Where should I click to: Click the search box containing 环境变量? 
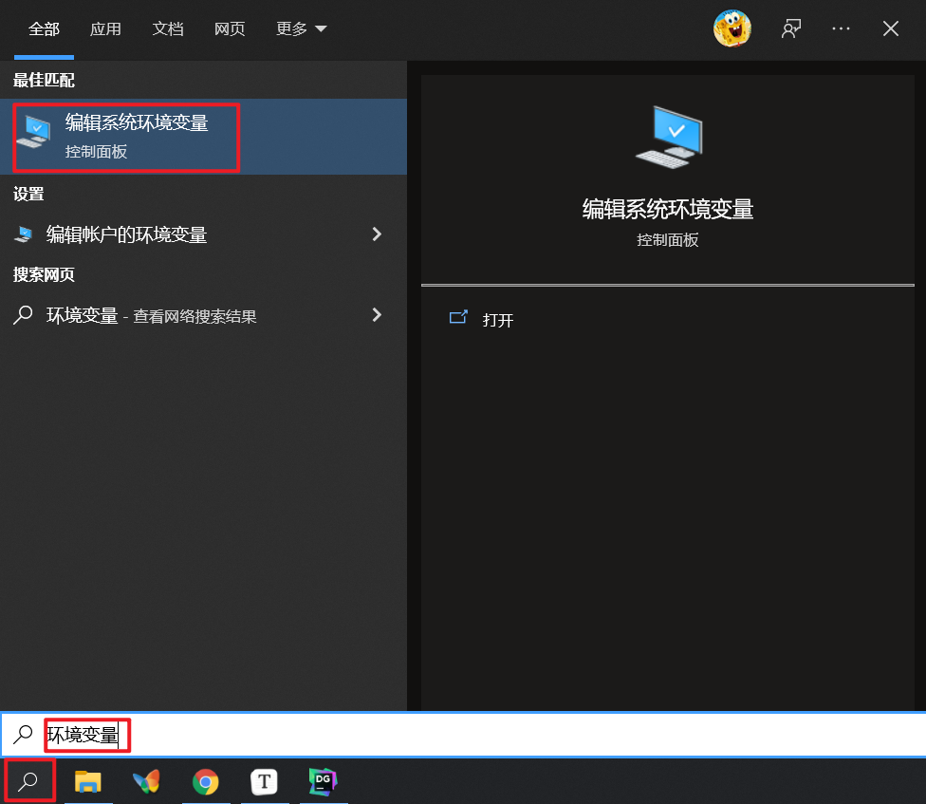(463, 735)
